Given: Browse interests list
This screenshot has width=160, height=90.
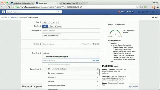Looking at the screenshot, I should 96,44.
